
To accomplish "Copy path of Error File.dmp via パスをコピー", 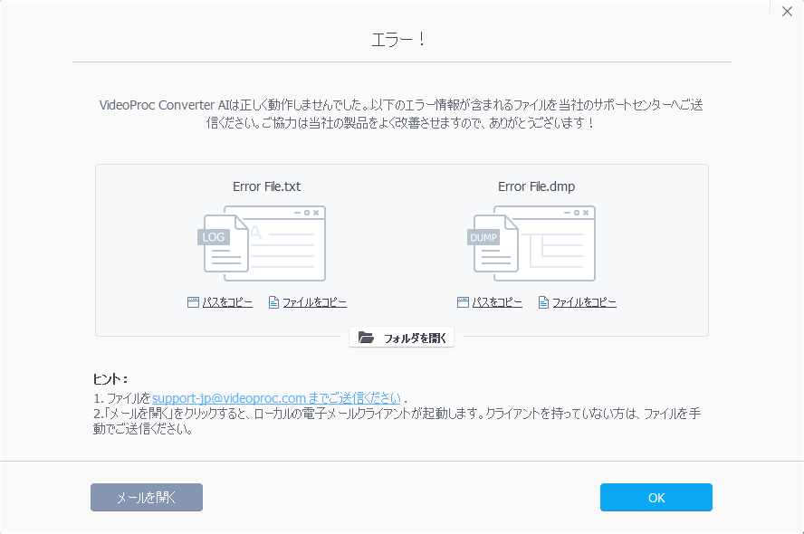I will tap(496, 302).
